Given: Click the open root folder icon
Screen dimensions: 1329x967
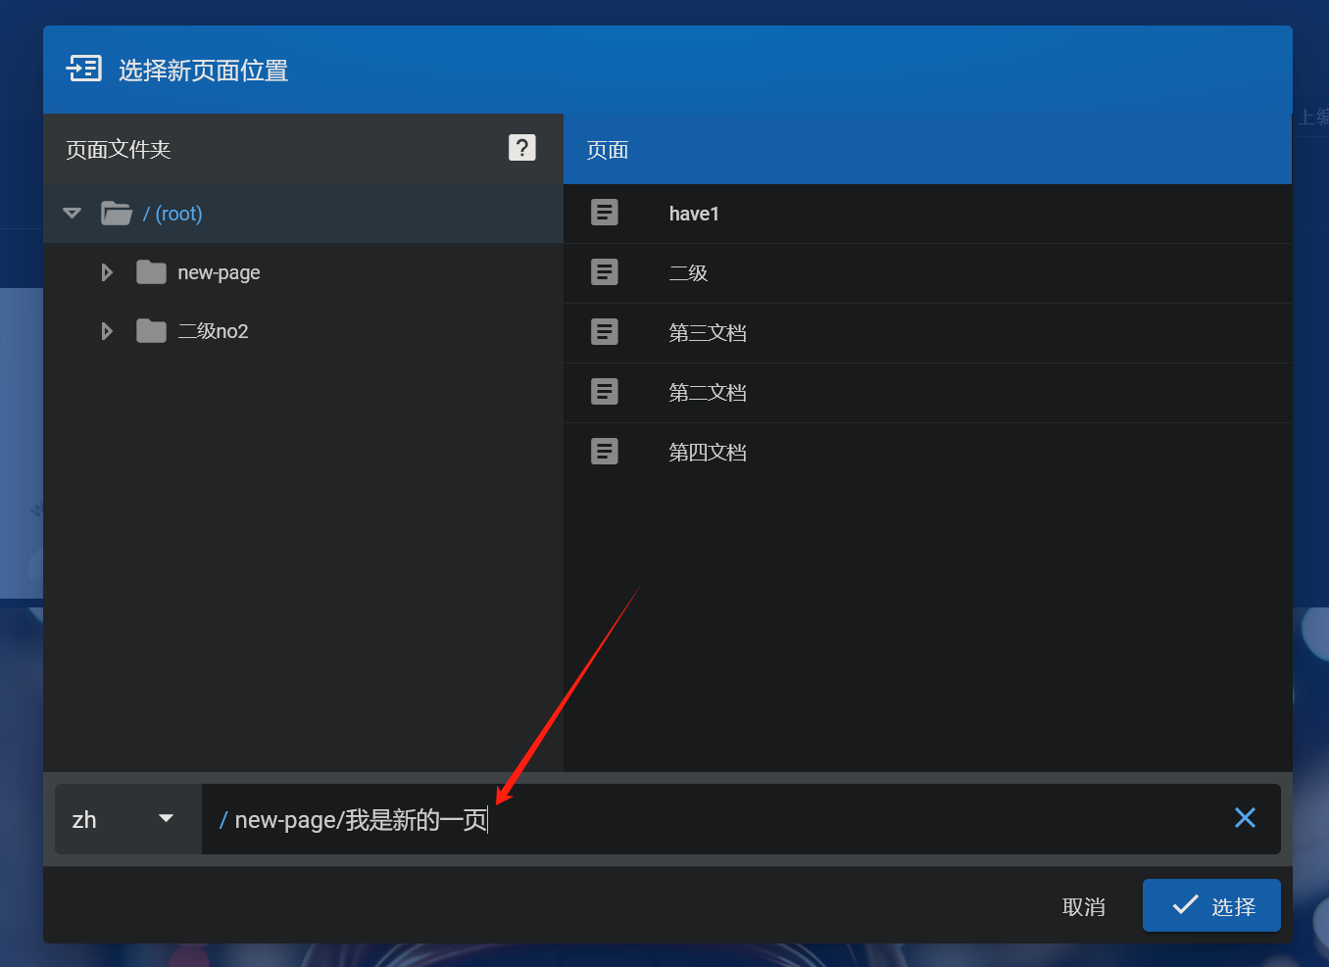Looking at the screenshot, I should pos(117,214).
